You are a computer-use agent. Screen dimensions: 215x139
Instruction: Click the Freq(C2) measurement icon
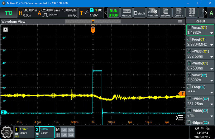pyautogui.click(x=189, y=87)
